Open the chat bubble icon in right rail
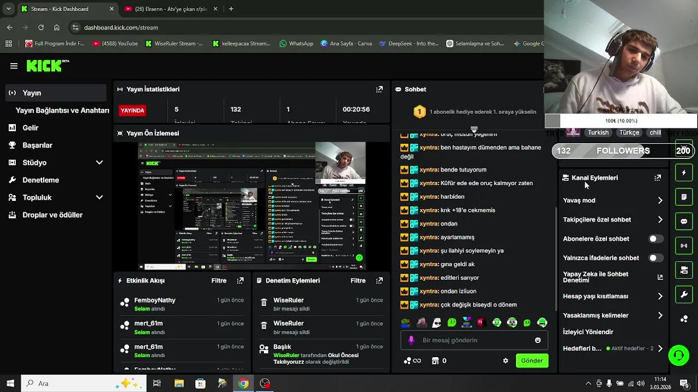This screenshot has width=698, height=392. [684, 222]
